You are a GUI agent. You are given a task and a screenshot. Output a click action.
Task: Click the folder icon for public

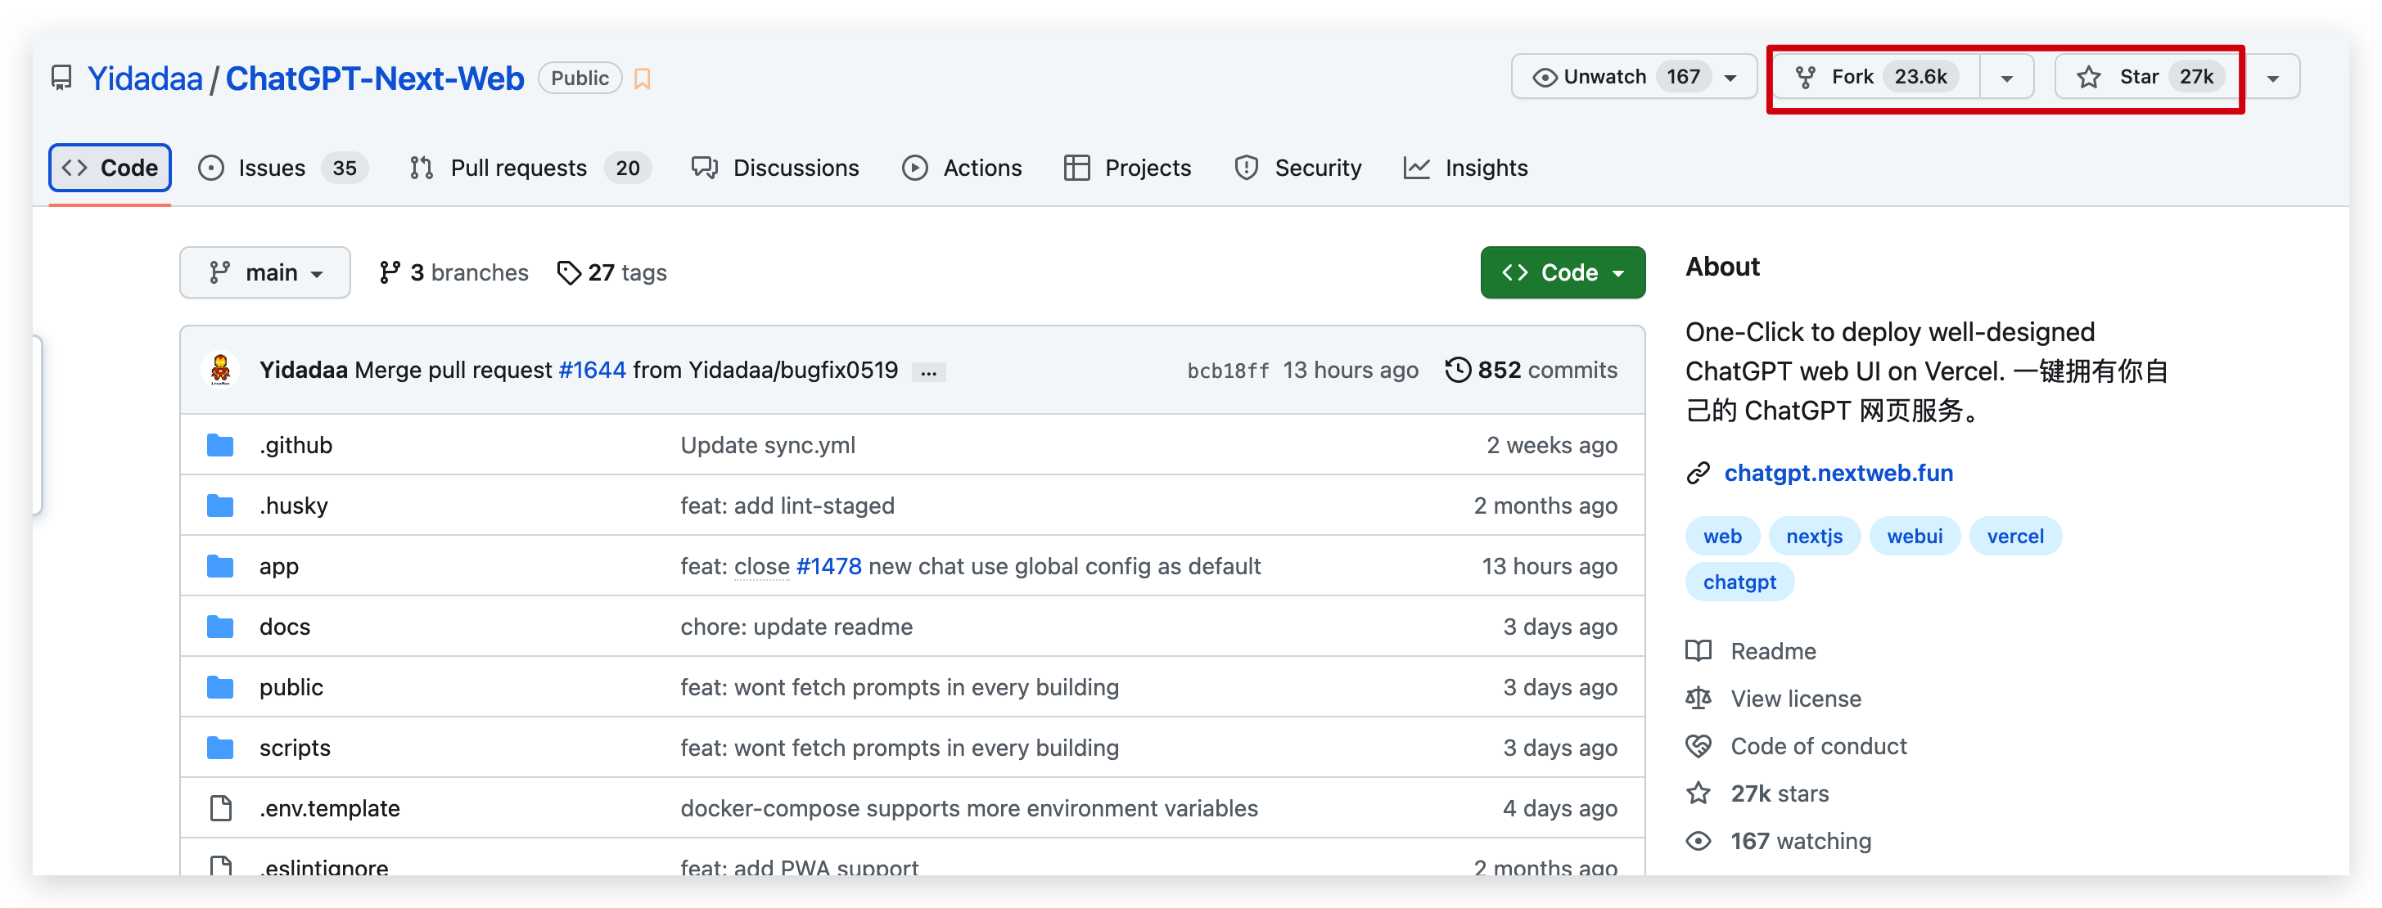[x=220, y=687]
